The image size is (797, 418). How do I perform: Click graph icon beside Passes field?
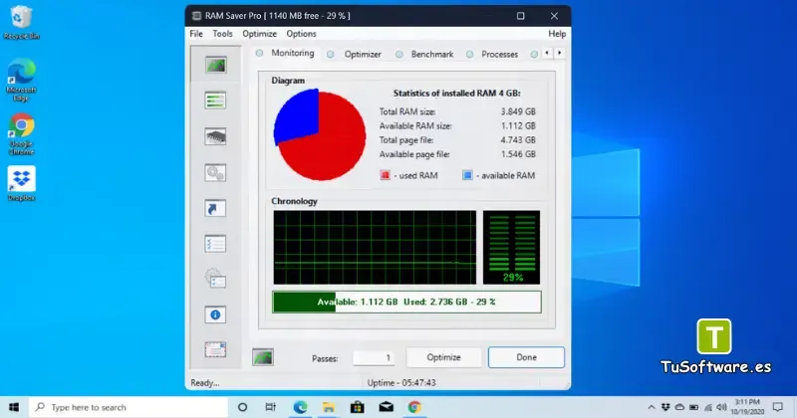263,357
